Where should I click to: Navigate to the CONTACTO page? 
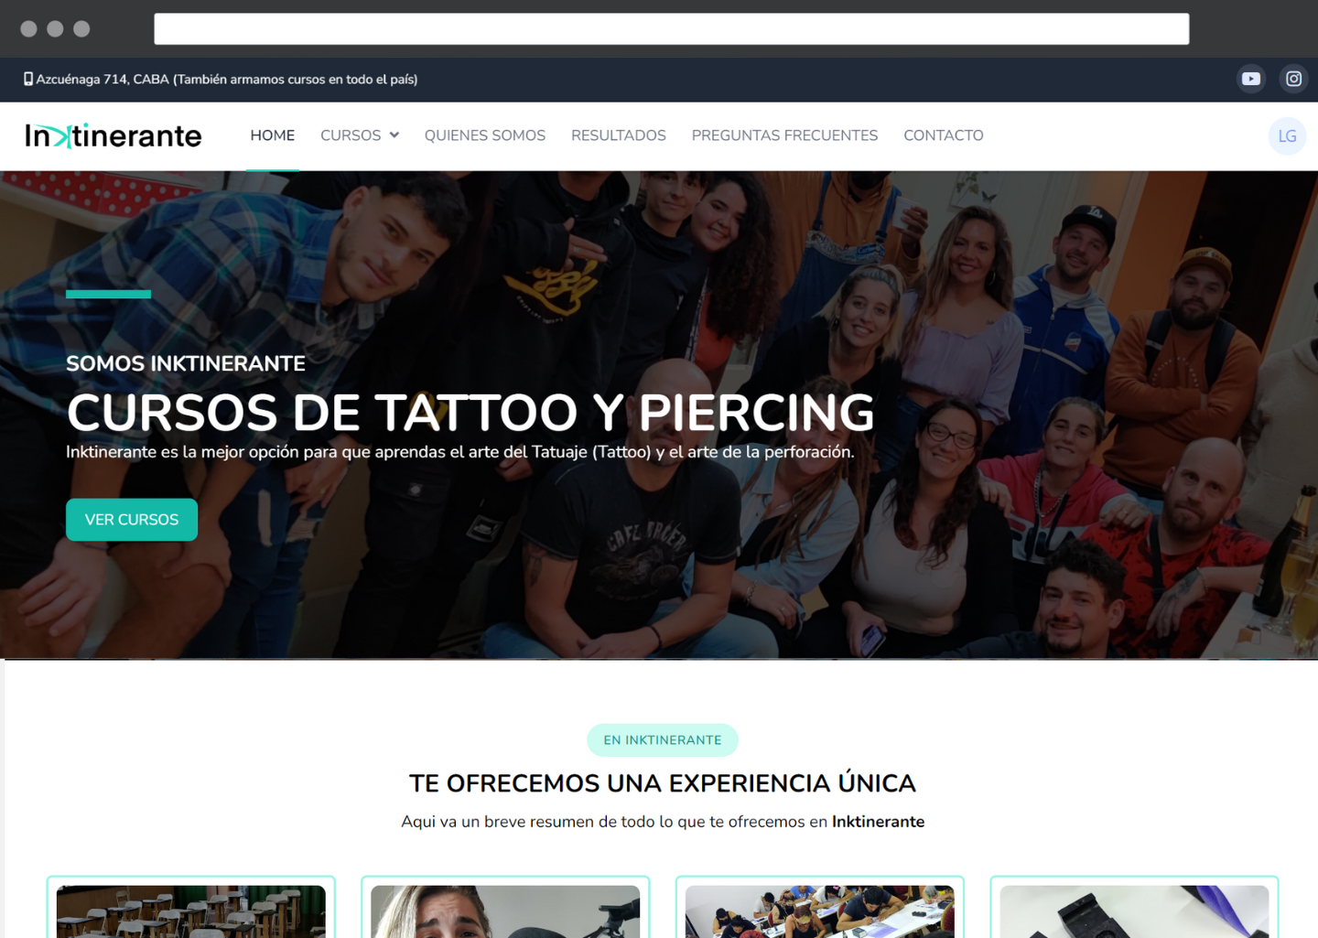(x=943, y=135)
